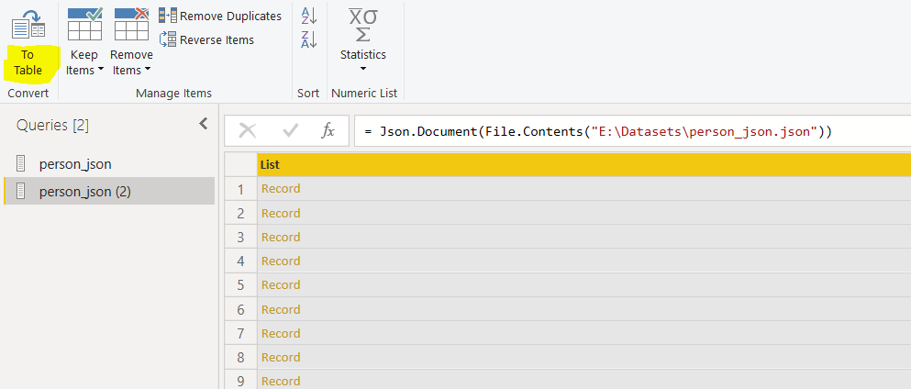Open the Keep Items dropdown arrow
The width and height of the screenshot is (911, 389).
coord(100,71)
